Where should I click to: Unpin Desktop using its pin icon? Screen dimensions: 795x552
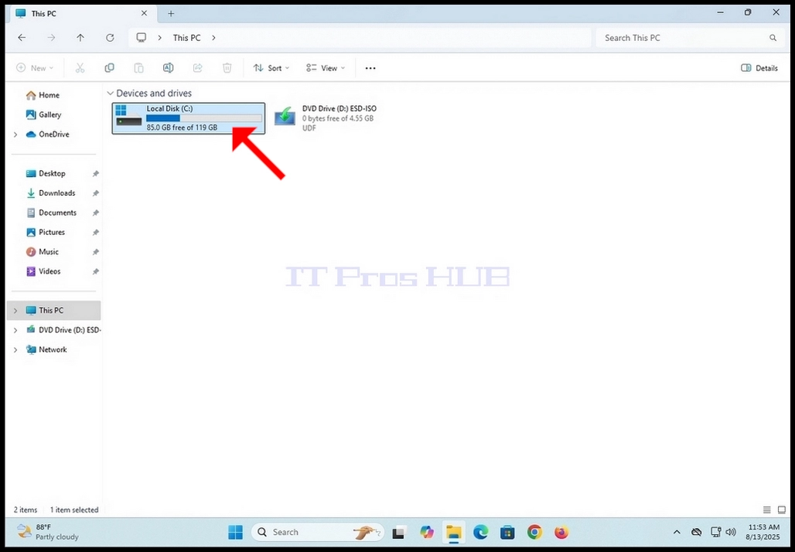pyautogui.click(x=95, y=174)
